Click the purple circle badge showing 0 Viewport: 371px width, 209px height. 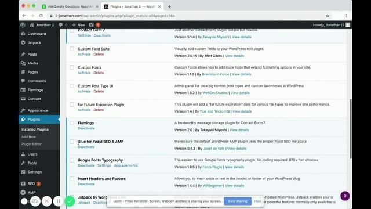pos(345,196)
